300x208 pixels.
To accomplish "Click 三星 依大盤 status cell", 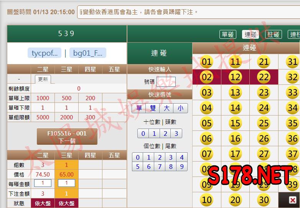I will (x=66, y=203).
